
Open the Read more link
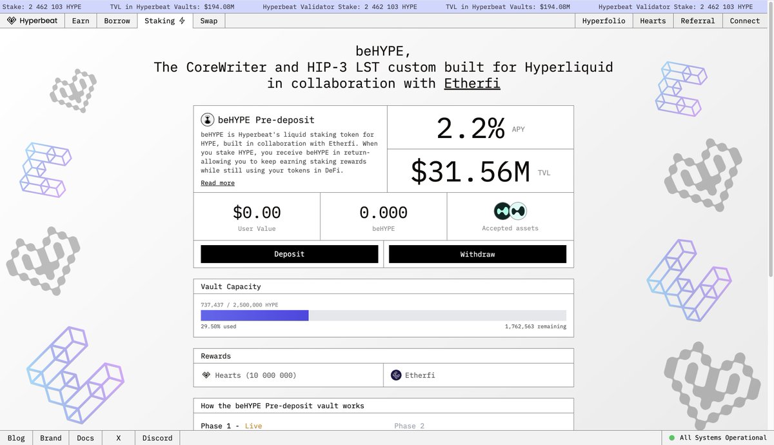point(217,183)
